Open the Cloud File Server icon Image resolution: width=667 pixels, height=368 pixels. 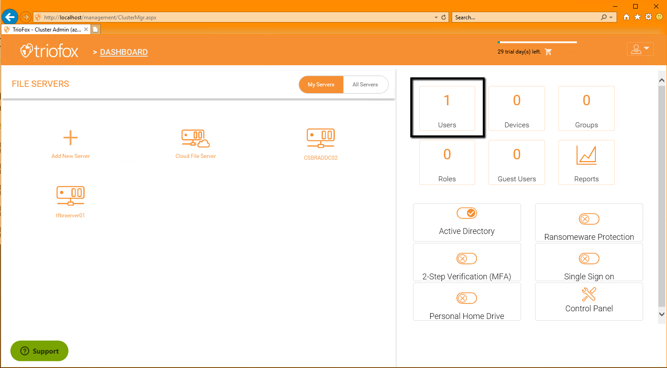[x=195, y=138]
